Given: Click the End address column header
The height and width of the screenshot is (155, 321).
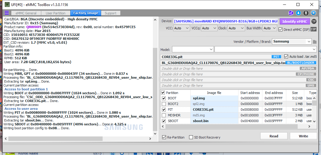Looking at the screenshot, I should [x=274, y=93].
